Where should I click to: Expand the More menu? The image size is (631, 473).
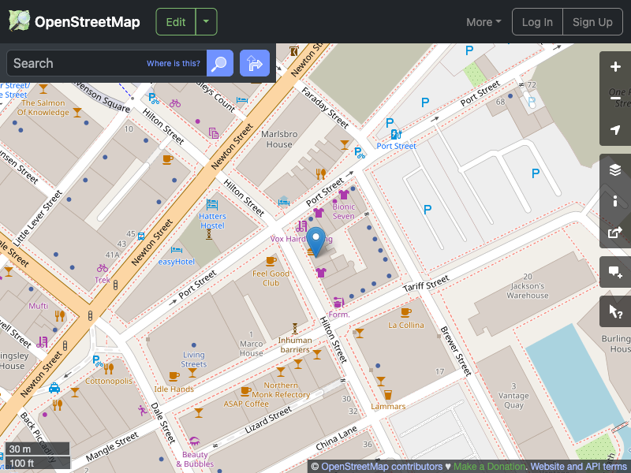click(483, 22)
